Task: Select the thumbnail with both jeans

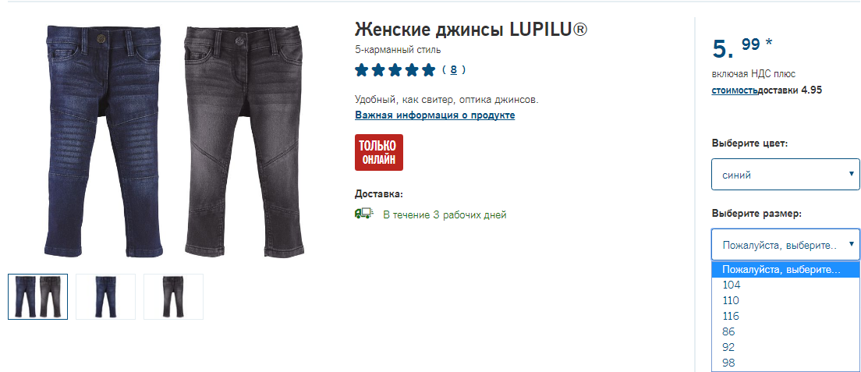Action: click(x=38, y=296)
